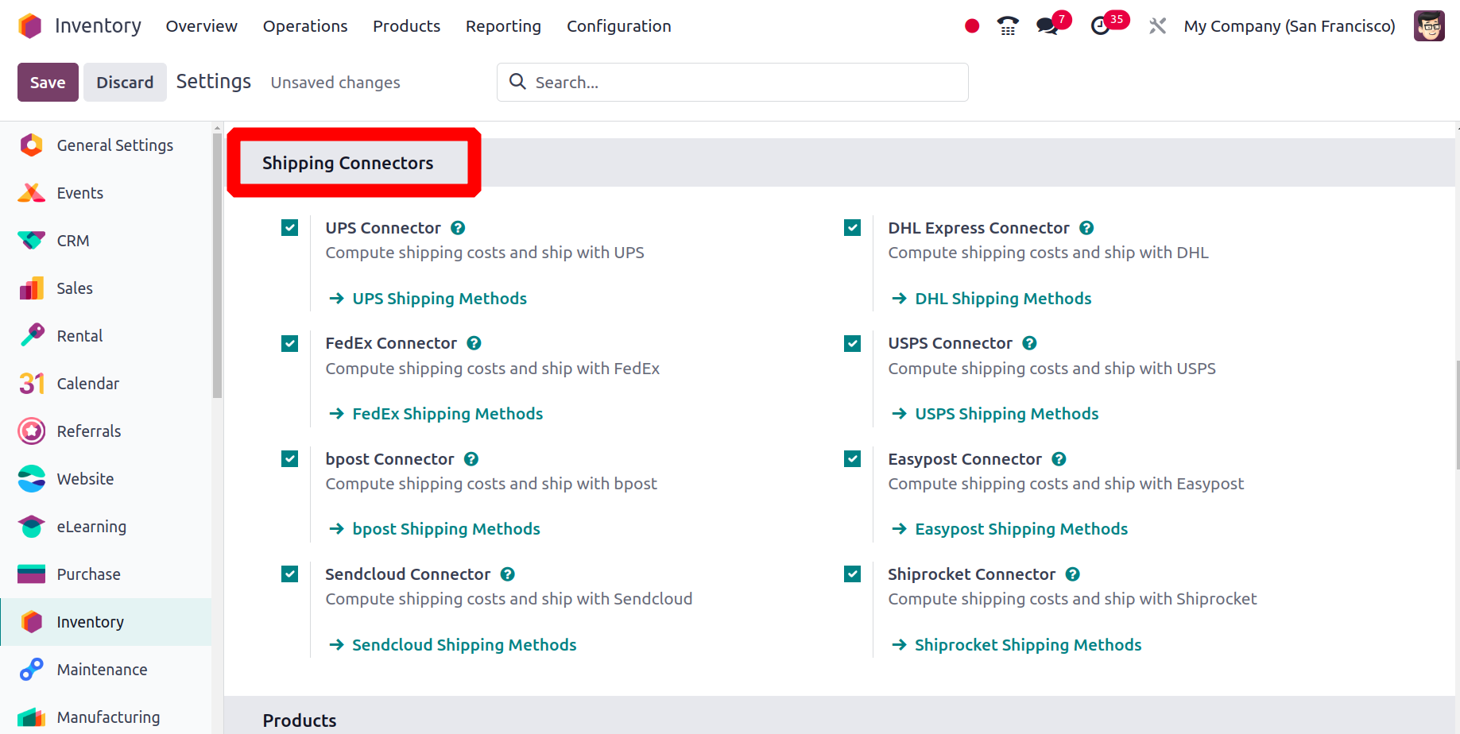Uncheck the DHL Express Connector checkbox
The image size is (1460, 734).
point(853,228)
